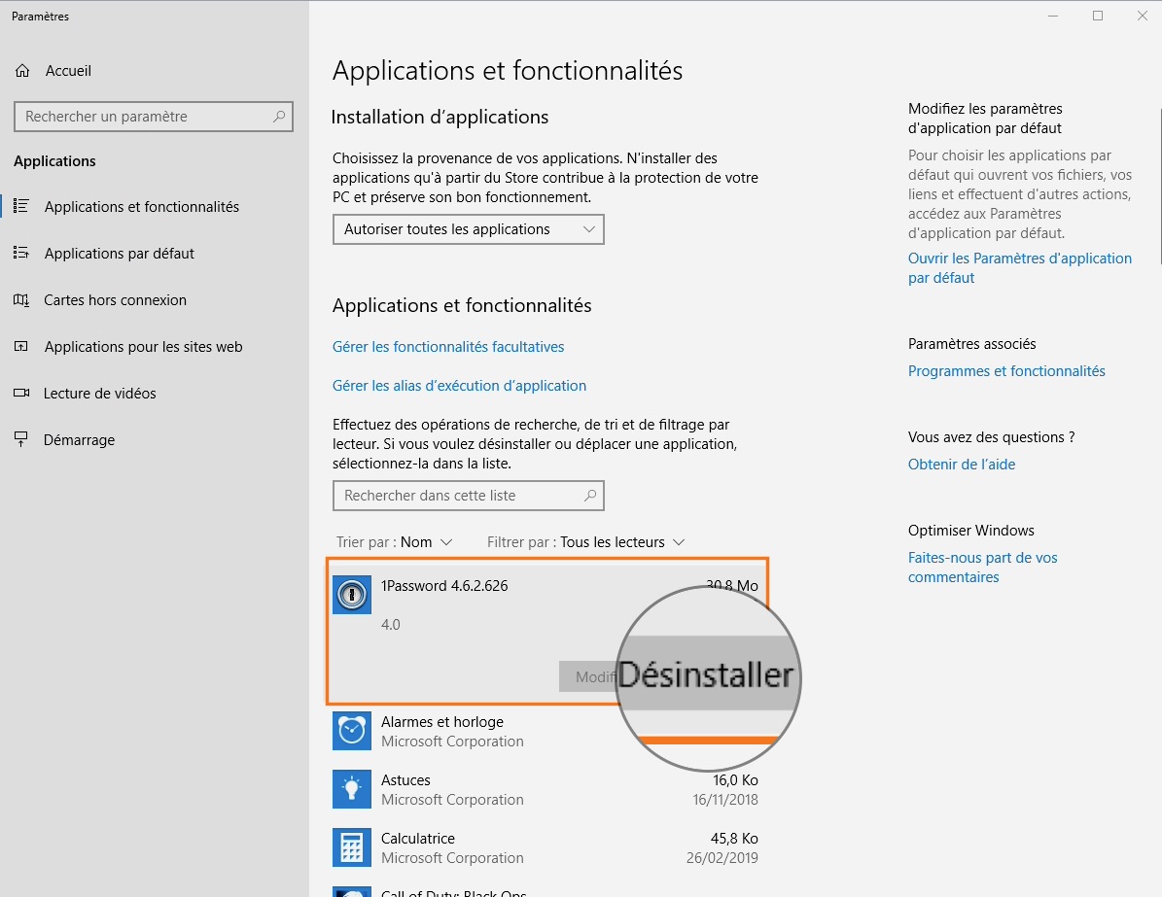Click the Alarmes et horloge icon
The width and height of the screenshot is (1162, 897).
351,731
